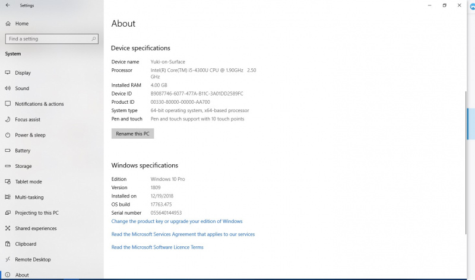The height and width of the screenshot is (280, 475).
Task: Click the Product ID 00330-80000-00000-AA700
Action: coord(180,102)
